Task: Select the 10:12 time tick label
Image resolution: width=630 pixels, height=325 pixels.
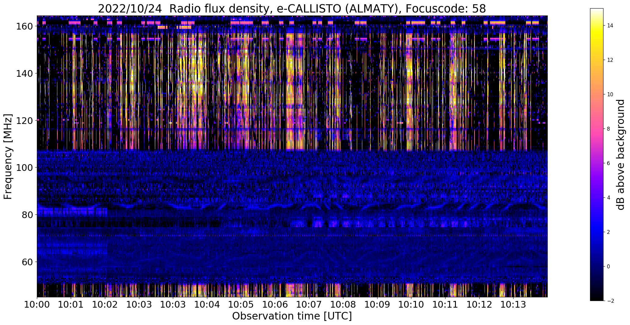Action: pos(479,304)
